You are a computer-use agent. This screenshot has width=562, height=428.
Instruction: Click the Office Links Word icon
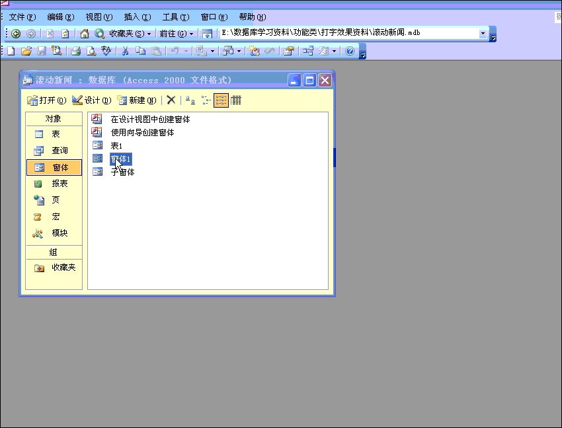pos(201,52)
